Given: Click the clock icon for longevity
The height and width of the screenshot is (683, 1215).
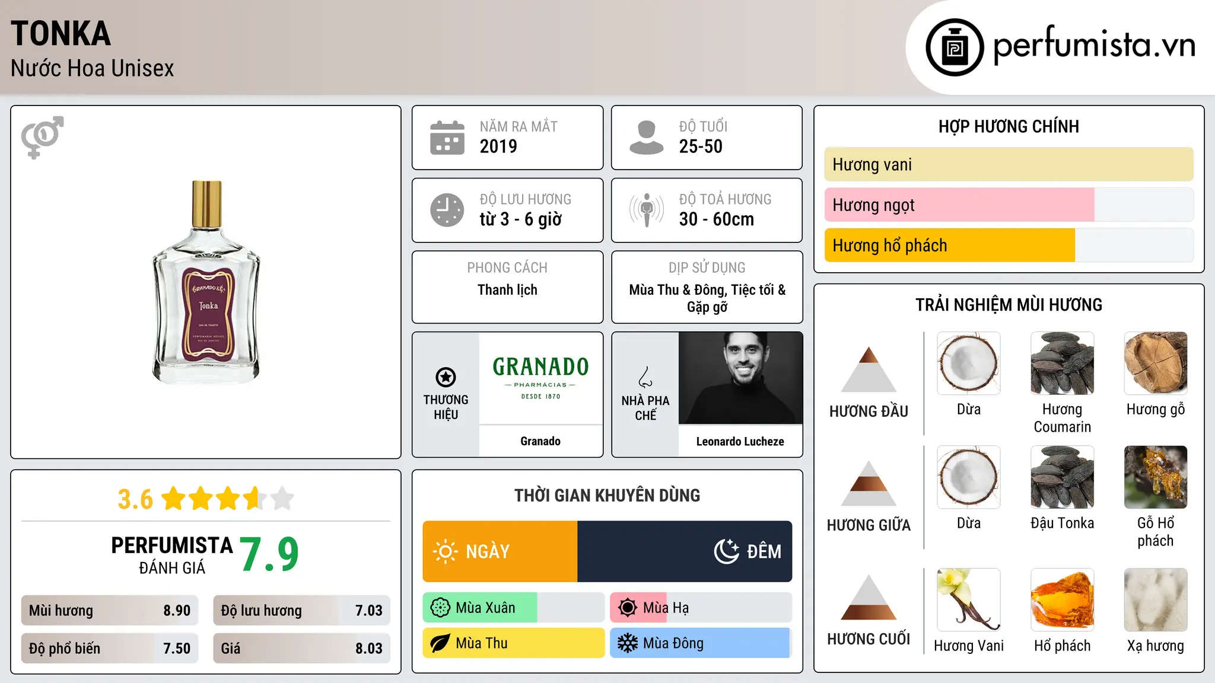Looking at the screenshot, I should pos(447,210).
